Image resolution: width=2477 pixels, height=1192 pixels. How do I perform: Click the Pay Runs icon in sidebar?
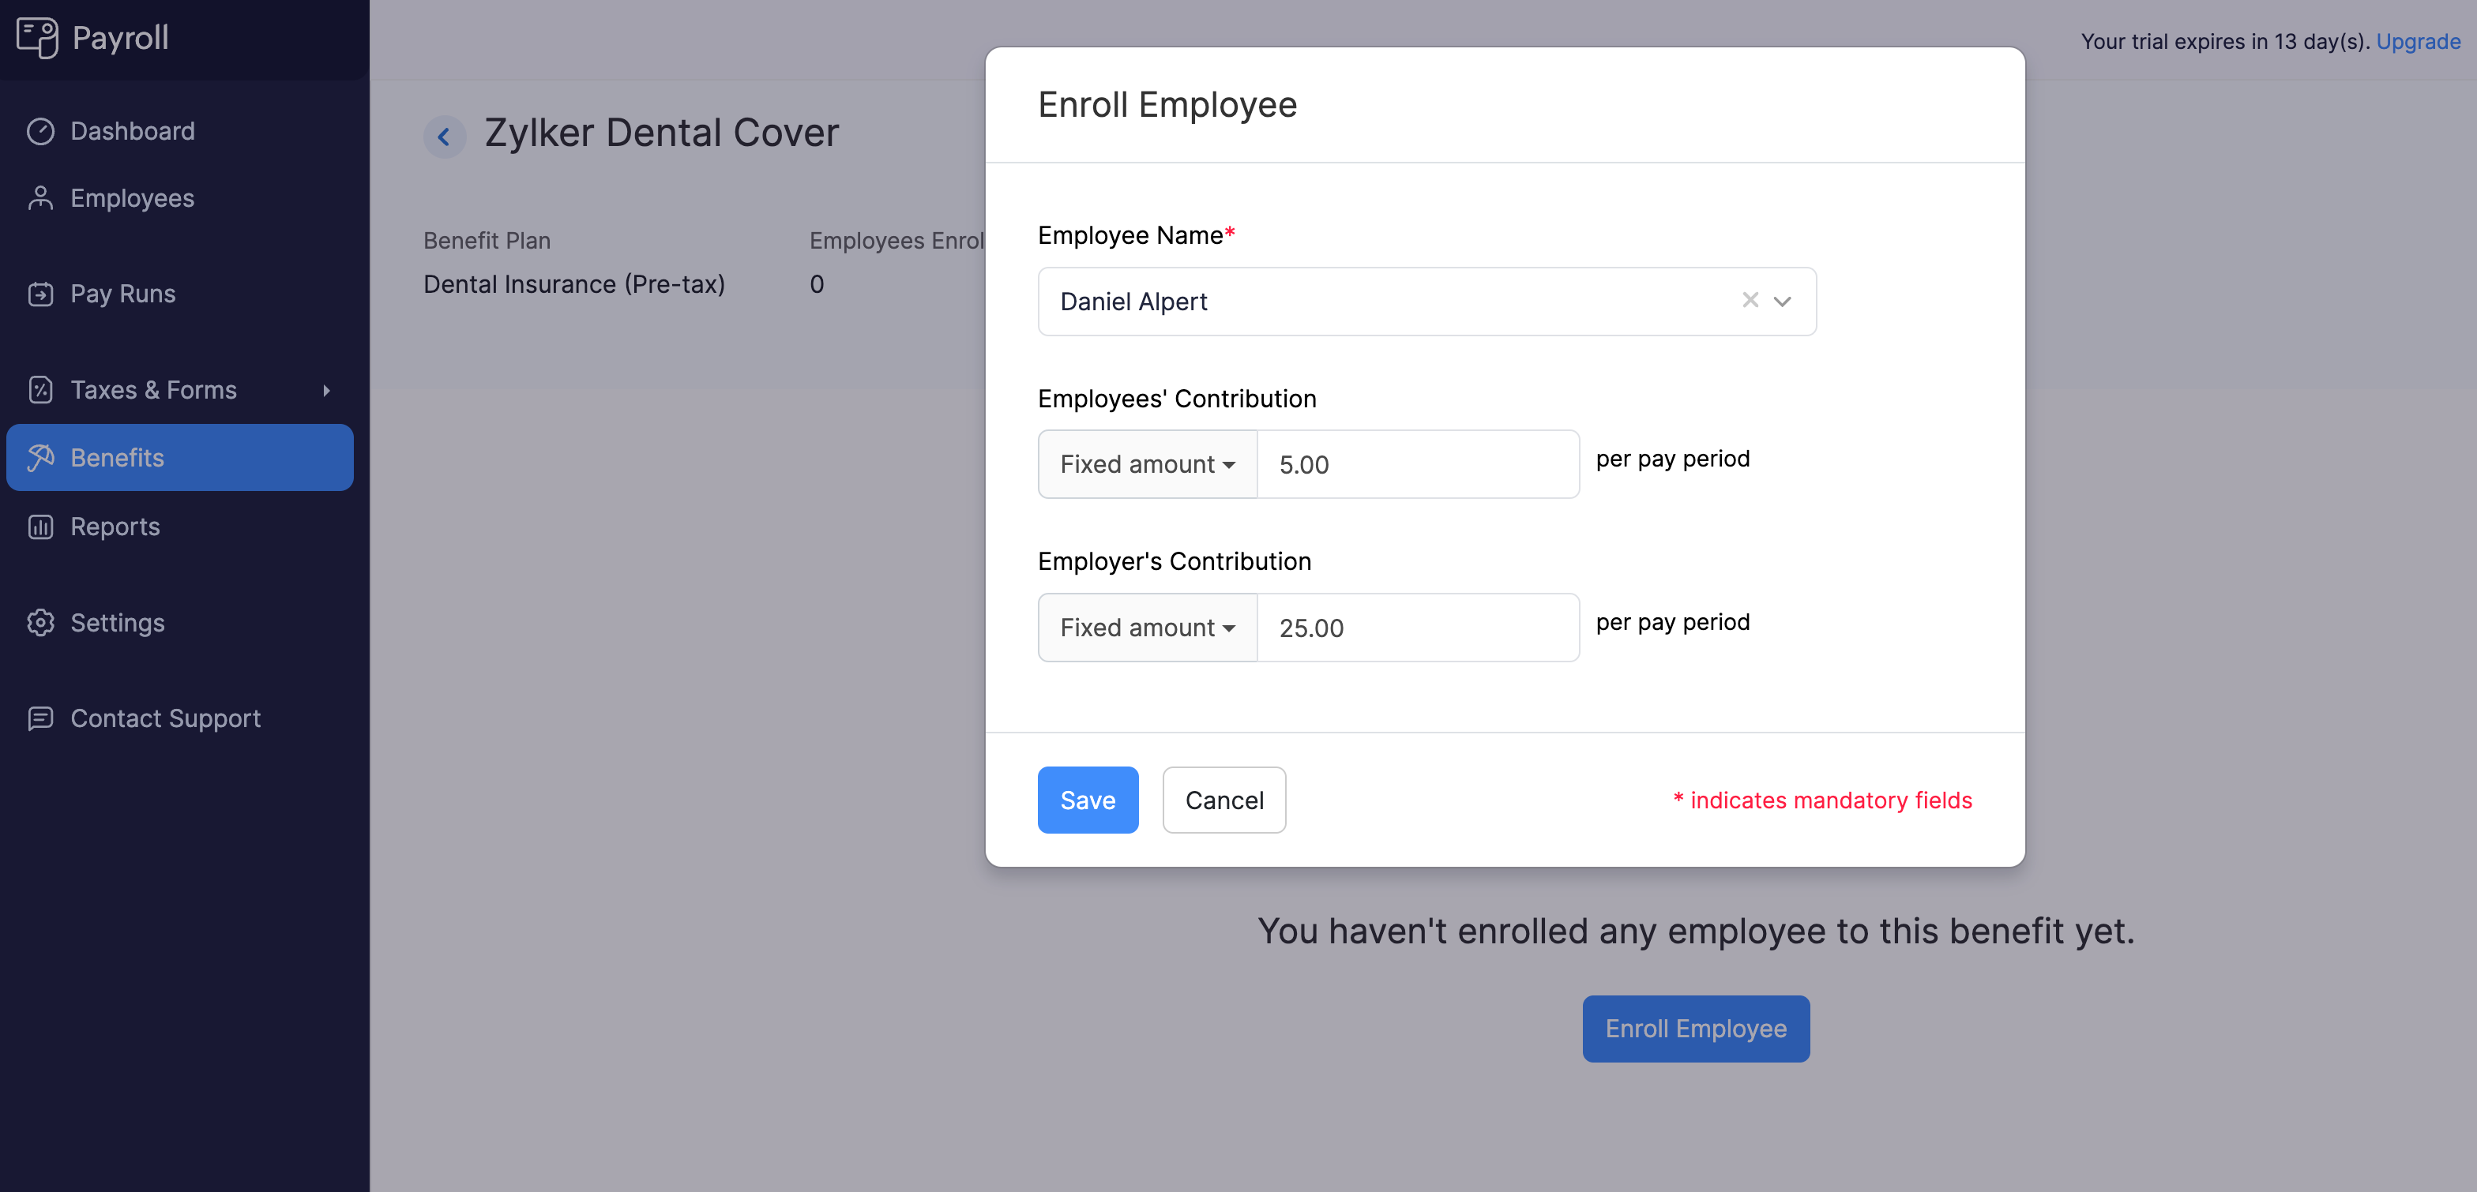point(41,292)
